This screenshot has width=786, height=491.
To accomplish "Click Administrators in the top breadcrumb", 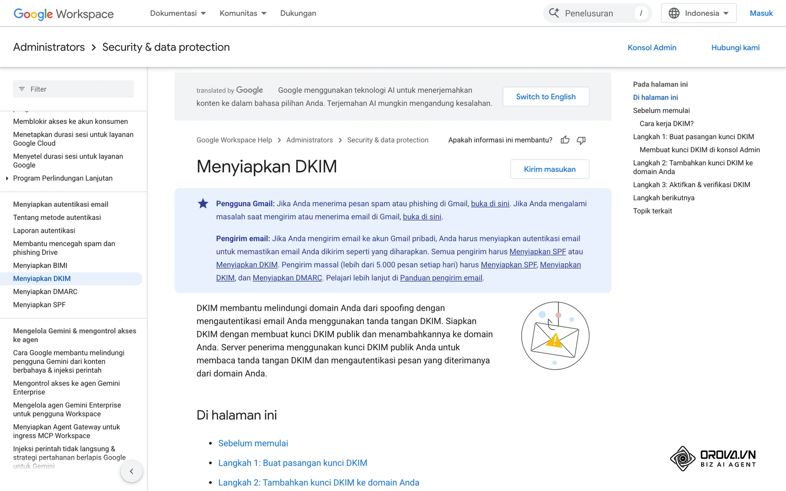I will (x=49, y=47).
